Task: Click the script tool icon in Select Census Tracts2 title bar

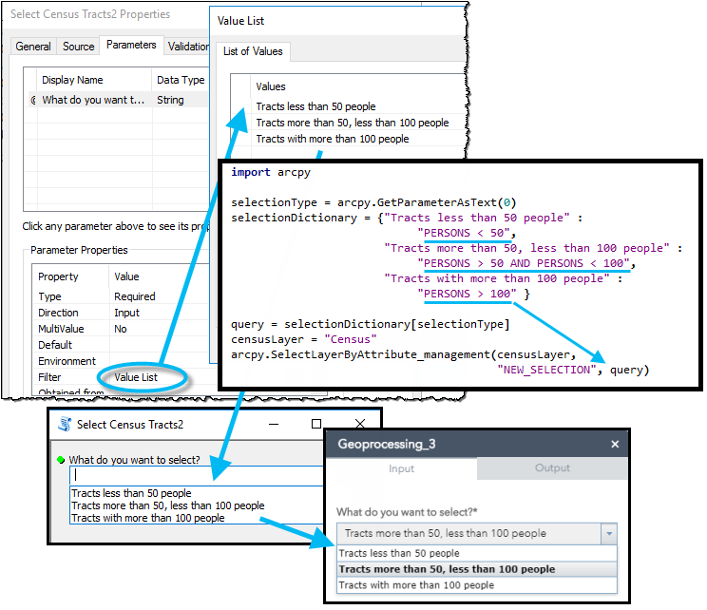Action: 65,425
